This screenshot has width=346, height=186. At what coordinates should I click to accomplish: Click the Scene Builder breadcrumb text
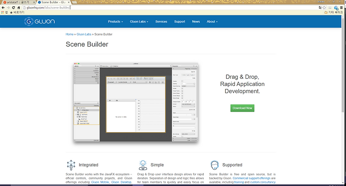pyautogui.click(x=103, y=34)
